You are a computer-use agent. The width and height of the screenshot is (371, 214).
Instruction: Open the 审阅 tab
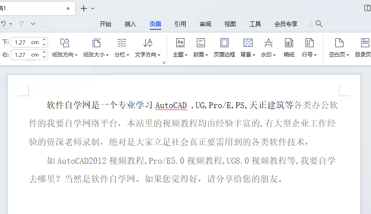205,24
